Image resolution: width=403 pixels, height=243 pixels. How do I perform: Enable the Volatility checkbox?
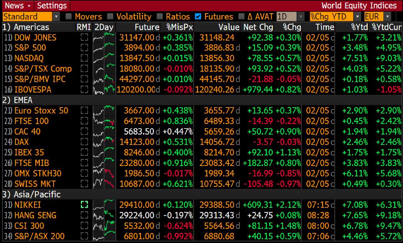tap(110, 16)
